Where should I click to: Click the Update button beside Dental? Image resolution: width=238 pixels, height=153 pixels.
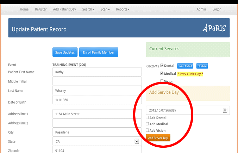[202, 66]
